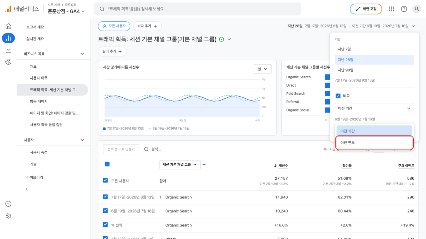426x239 pixels.
Task: Uncheck the % 변화 row checkbox
Action: (106, 225)
